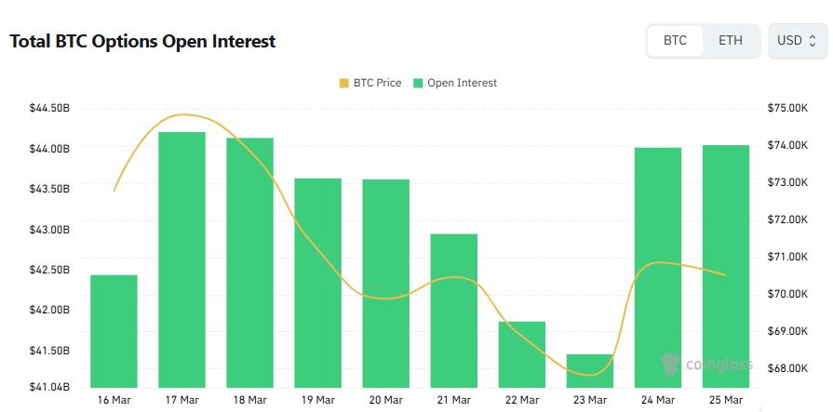Screen dimensions: 833x412
Task: Click the green Open Interest legend swatch
Action: pyautogui.click(x=419, y=83)
